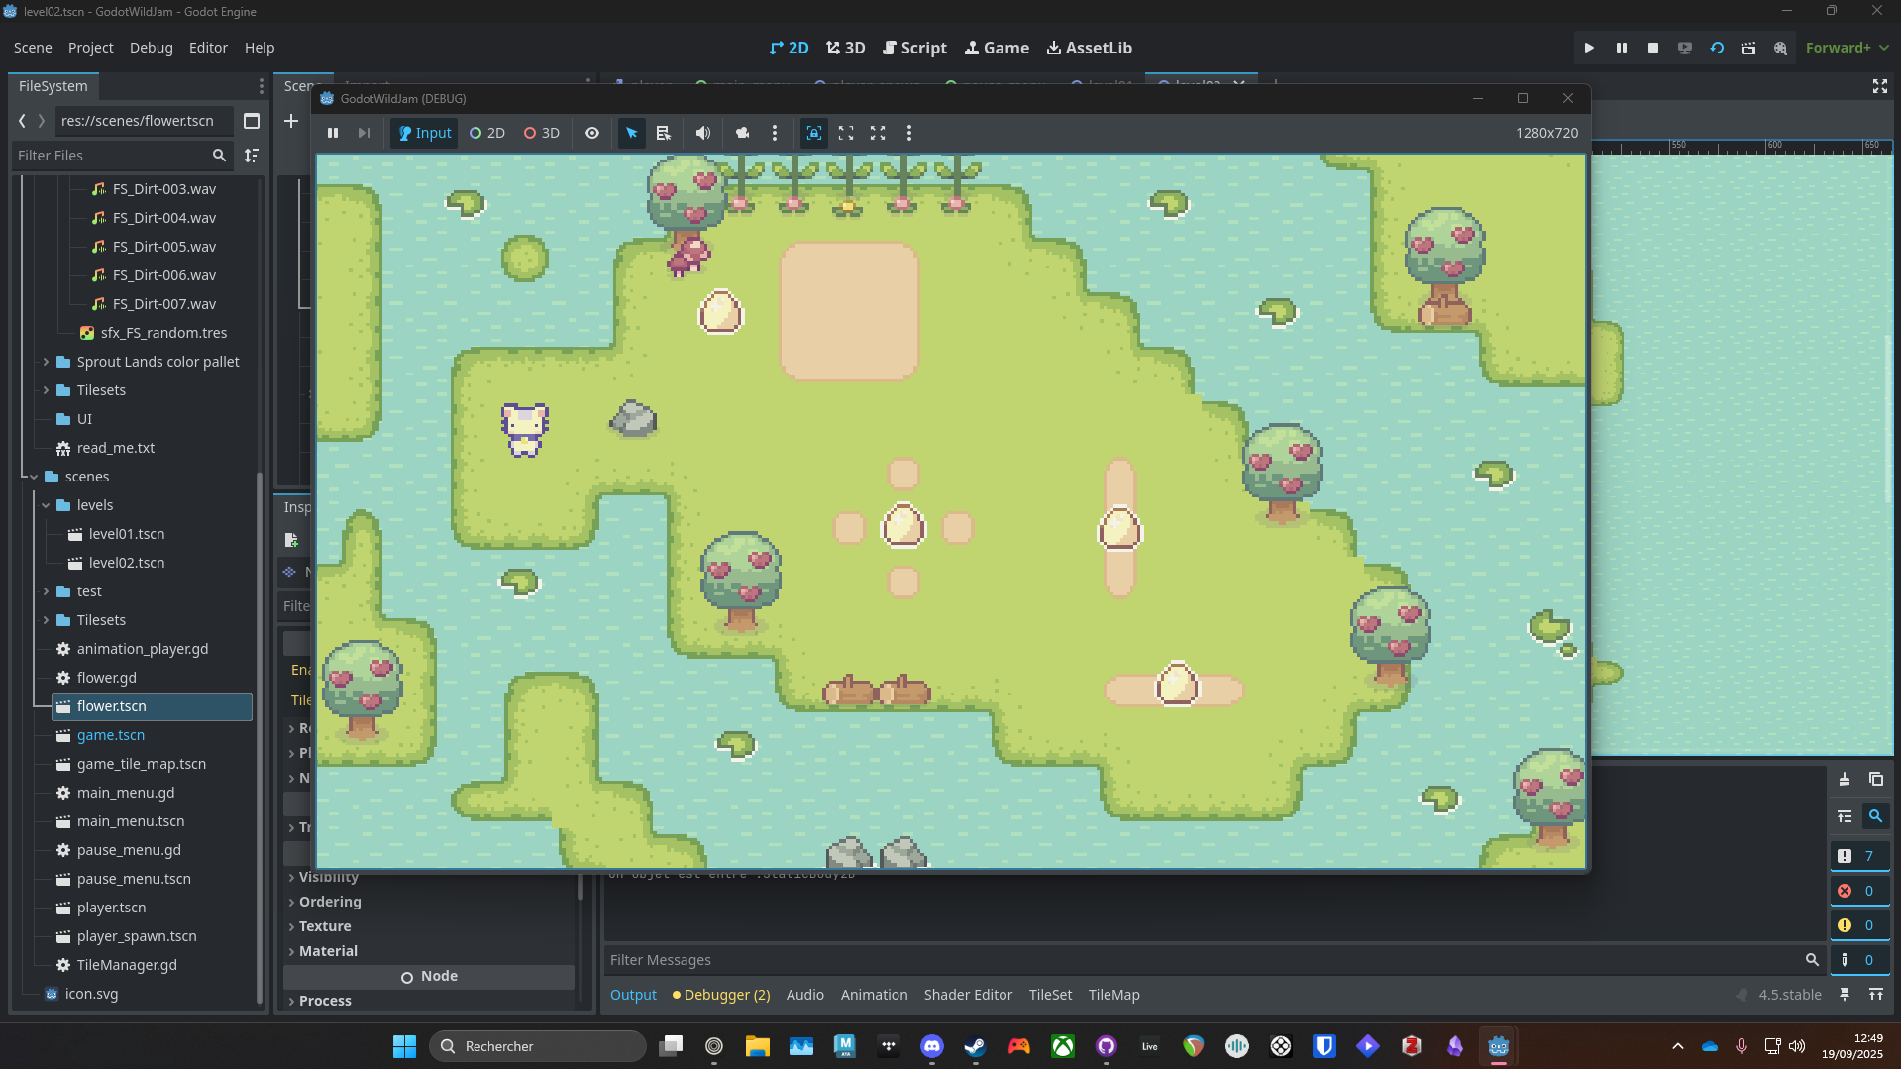Click the select mode arrow tool
Image resolution: width=1901 pixels, height=1069 pixels.
click(x=631, y=133)
